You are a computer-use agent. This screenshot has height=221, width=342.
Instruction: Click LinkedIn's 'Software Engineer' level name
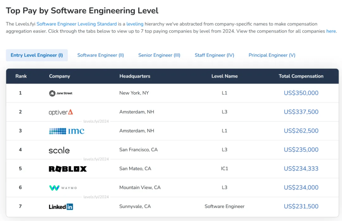pyautogui.click(x=224, y=206)
